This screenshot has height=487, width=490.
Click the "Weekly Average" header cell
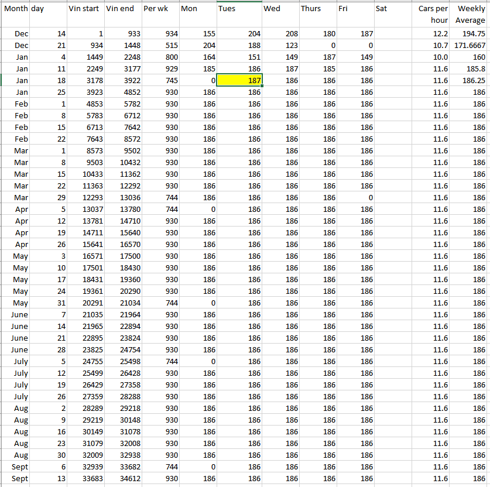tap(470, 15)
